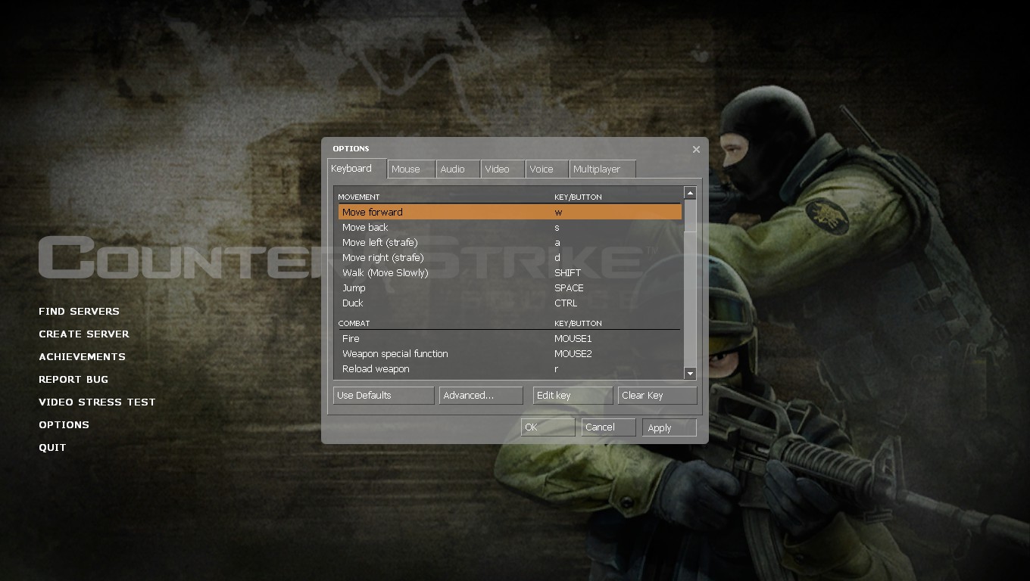This screenshot has width=1030, height=581.
Task: Click the Use Defaults button
Action: pos(383,396)
